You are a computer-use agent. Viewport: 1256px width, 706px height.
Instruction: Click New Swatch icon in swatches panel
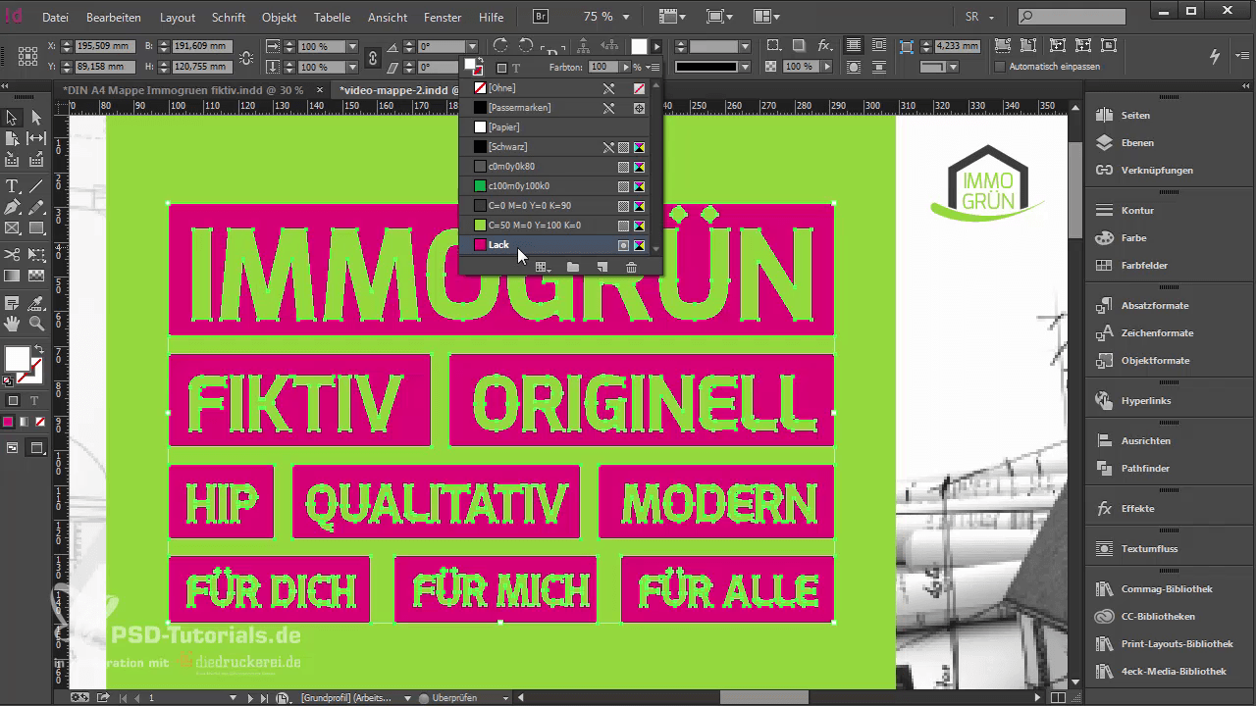[602, 267]
